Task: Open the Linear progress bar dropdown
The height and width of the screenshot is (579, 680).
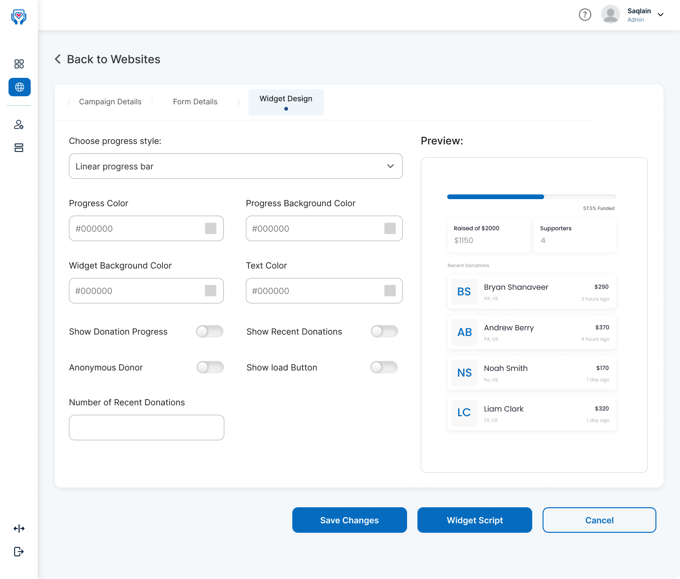Action: (236, 166)
